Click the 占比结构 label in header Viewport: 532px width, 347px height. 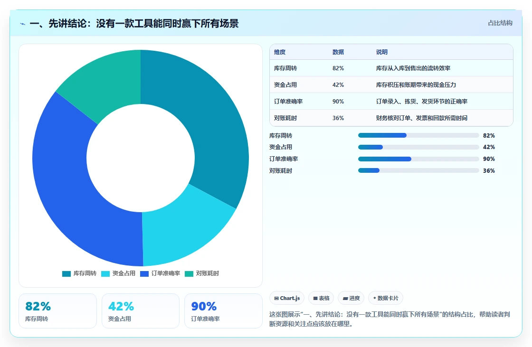point(500,23)
